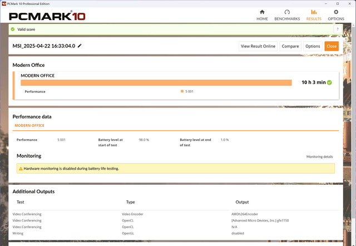This screenshot has height=246, width=356.
Task: Click the Valid score banner
Action: pos(176,29)
